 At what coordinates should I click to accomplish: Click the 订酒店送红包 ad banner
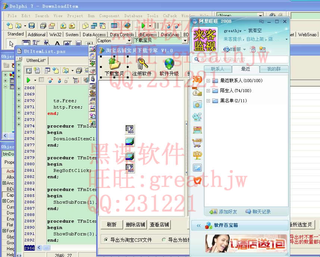pyautogui.click(x=246, y=244)
